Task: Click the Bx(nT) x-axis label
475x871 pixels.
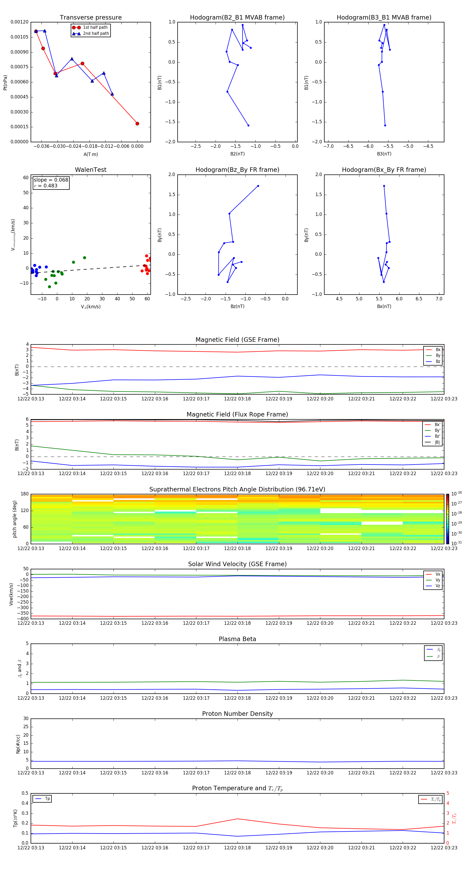Action: pyautogui.click(x=384, y=306)
